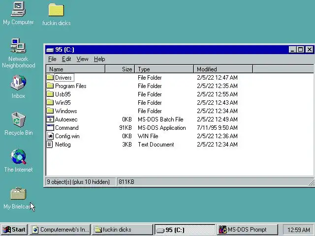The width and height of the screenshot is (315, 236).
Task: Click the 7/11/95 9:50 AM modified date
Action: point(217,128)
